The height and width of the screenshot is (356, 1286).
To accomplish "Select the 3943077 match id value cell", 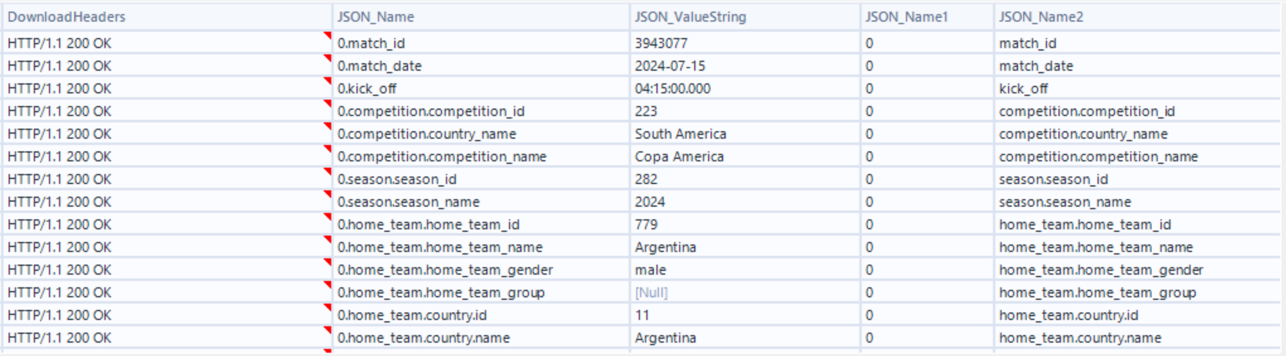I will [661, 43].
